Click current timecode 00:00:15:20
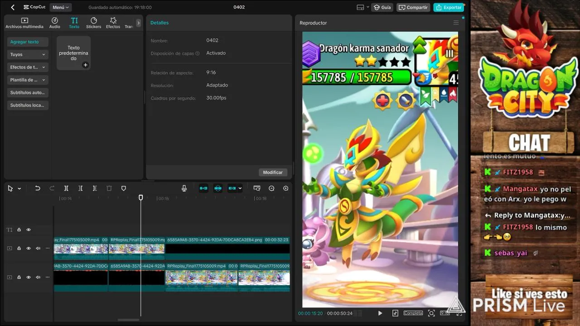 (310, 313)
